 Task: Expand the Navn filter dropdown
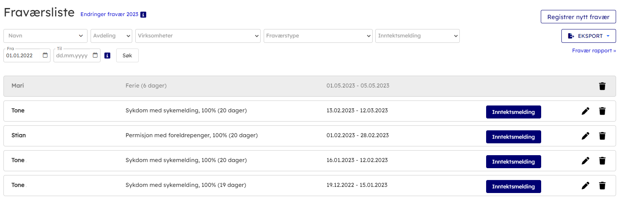[45, 36]
